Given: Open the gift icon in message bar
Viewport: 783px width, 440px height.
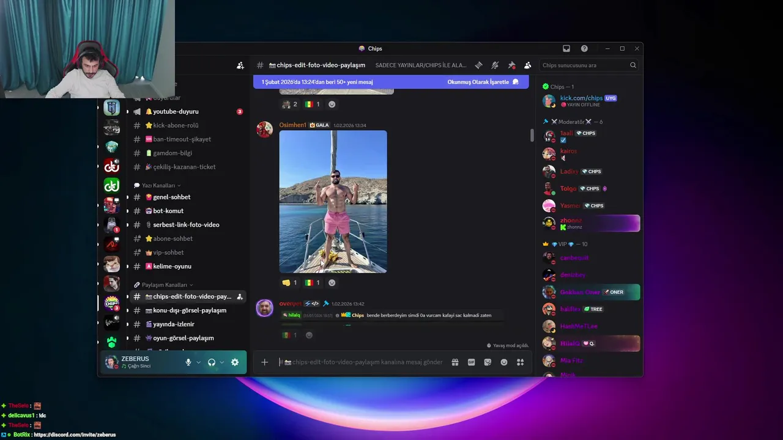Looking at the screenshot, I should pyautogui.click(x=455, y=362).
